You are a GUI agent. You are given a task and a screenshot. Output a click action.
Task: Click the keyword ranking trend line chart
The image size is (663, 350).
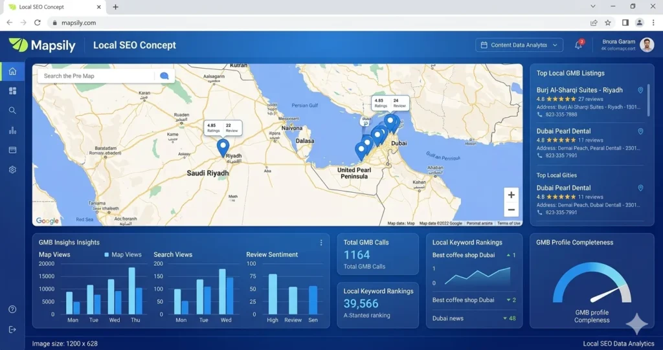click(x=477, y=276)
